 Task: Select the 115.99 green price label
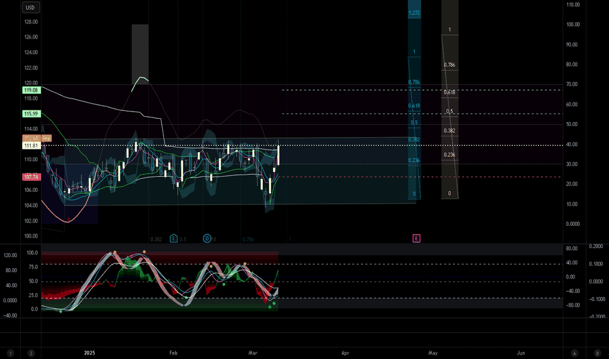point(31,114)
